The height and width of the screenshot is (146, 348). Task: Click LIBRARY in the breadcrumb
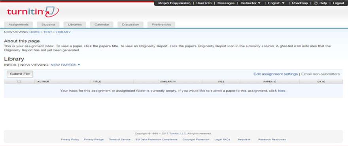point(63,32)
